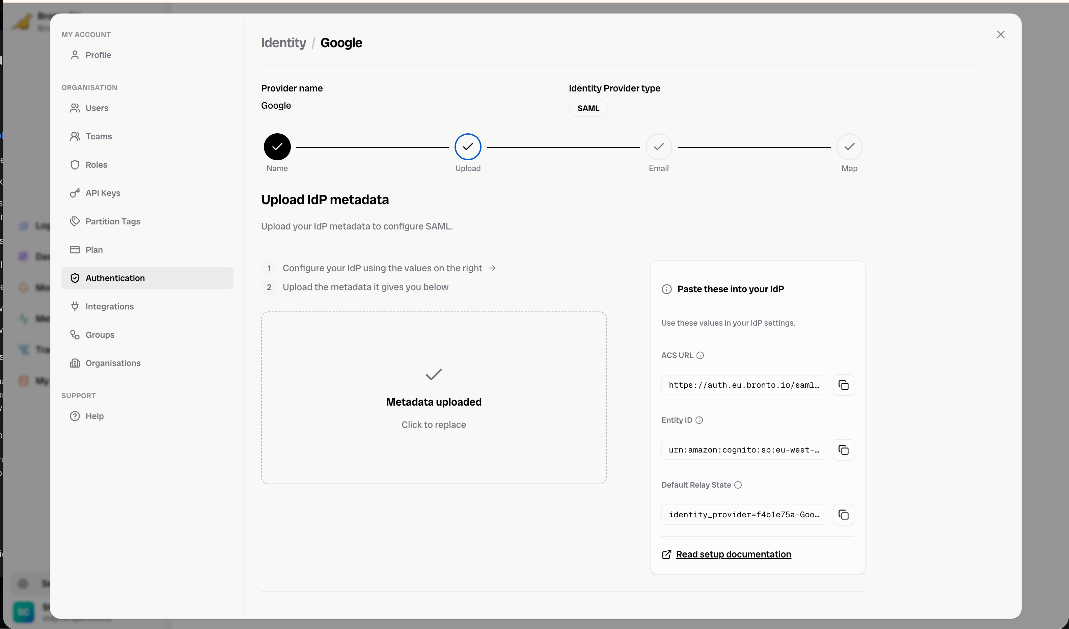
Task: Click the info icon beside Paste these
Action: (667, 289)
